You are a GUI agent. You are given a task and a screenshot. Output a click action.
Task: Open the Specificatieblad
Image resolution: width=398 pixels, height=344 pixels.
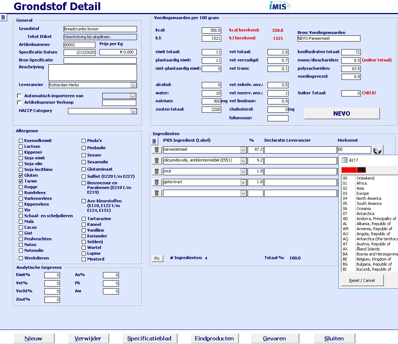click(150, 339)
